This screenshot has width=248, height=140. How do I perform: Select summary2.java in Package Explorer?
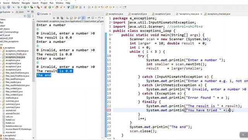(x=13, y=104)
